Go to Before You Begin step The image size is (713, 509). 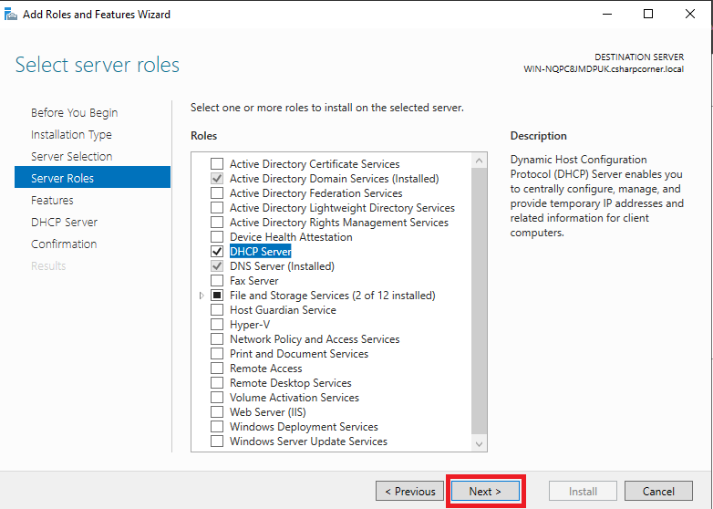point(74,113)
